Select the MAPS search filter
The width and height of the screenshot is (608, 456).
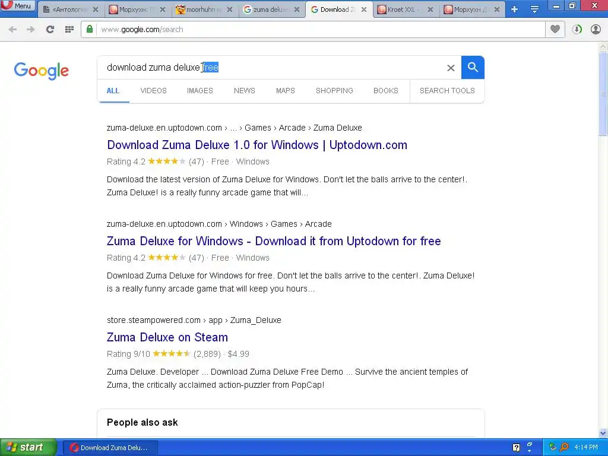(286, 91)
